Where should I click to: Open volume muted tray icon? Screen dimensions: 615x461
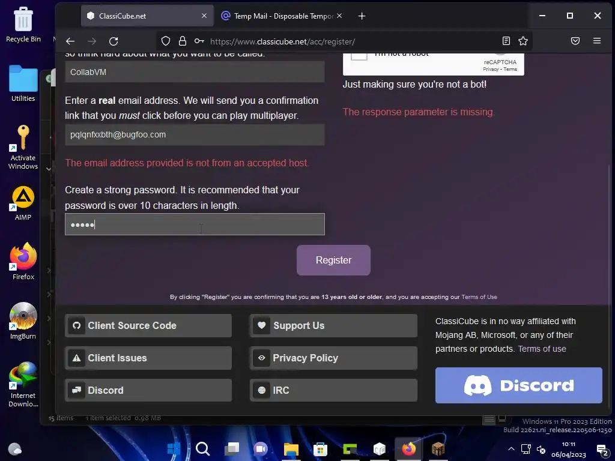(x=541, y=449)
